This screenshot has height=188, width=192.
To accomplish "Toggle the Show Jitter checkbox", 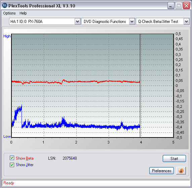I will [x=12, y=165].
